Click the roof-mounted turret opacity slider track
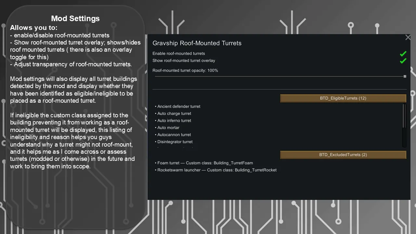This screenshot has height=234, width=416. (279, 76)
